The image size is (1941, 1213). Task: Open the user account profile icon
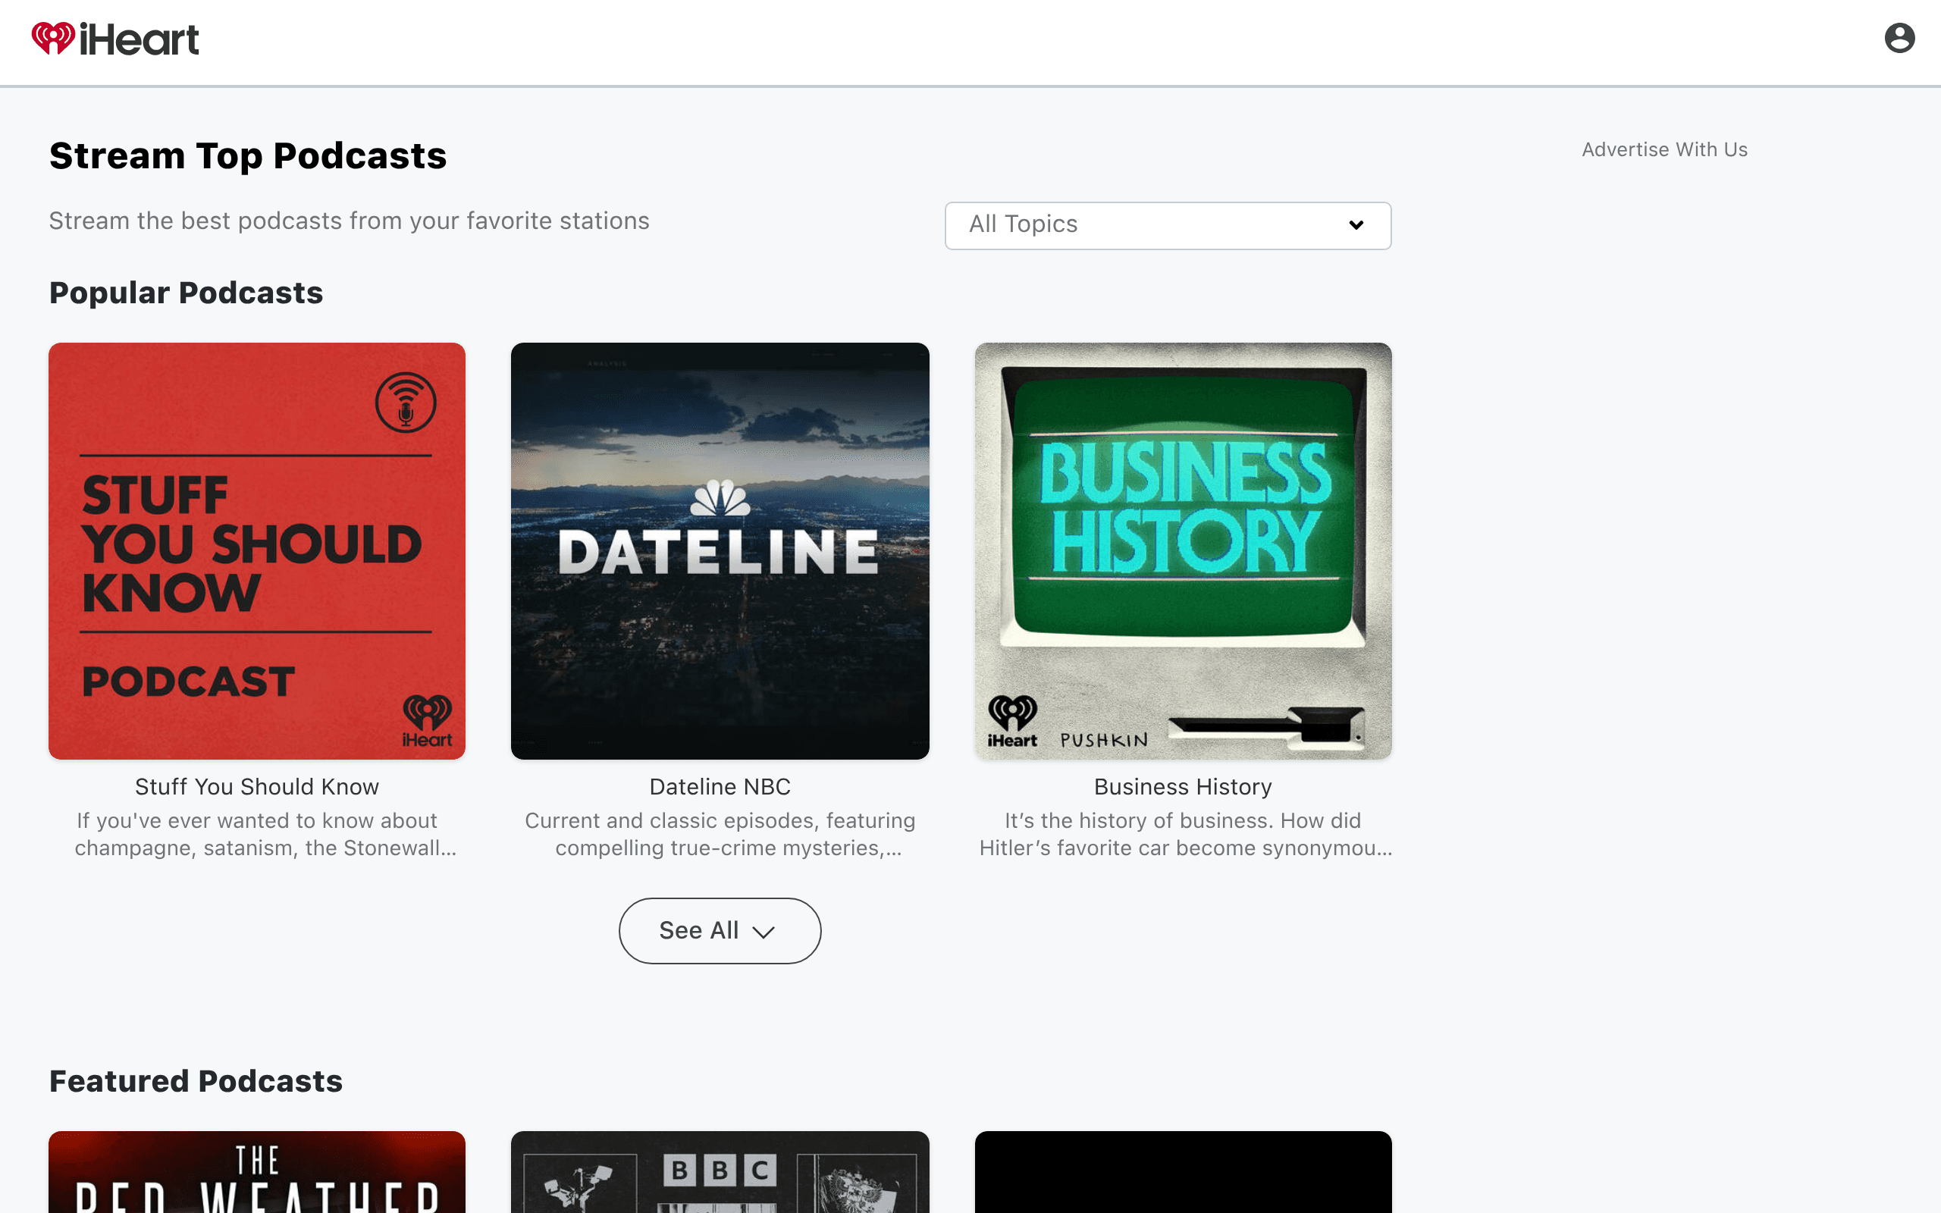point(1899,38)
